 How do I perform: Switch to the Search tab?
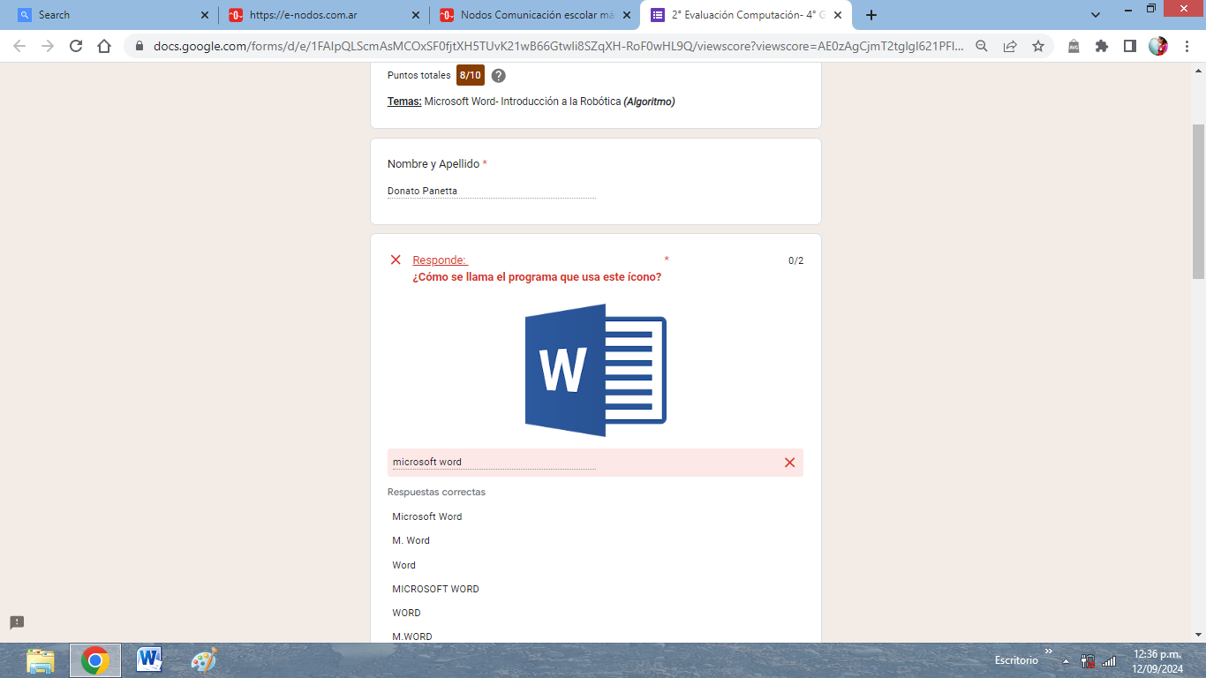coord(106,15)
